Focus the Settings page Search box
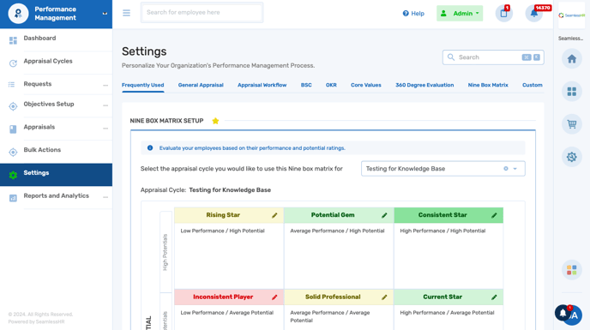 tap(493, 57)
